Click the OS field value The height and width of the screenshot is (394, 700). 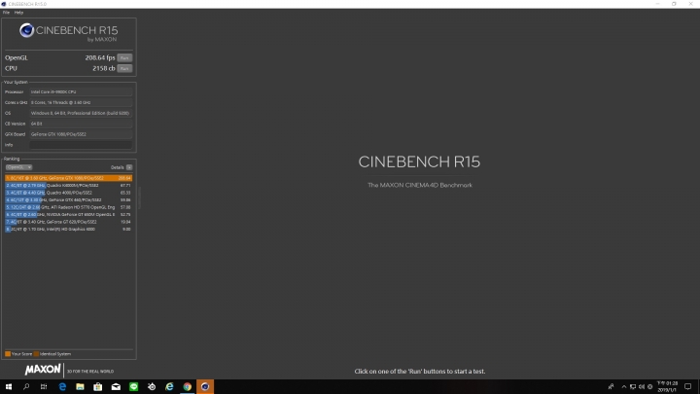pyautogui.click(x=81, y=113)
